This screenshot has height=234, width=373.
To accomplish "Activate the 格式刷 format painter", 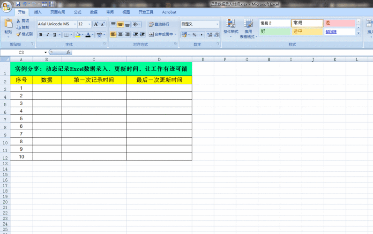I will click(24, 34).
